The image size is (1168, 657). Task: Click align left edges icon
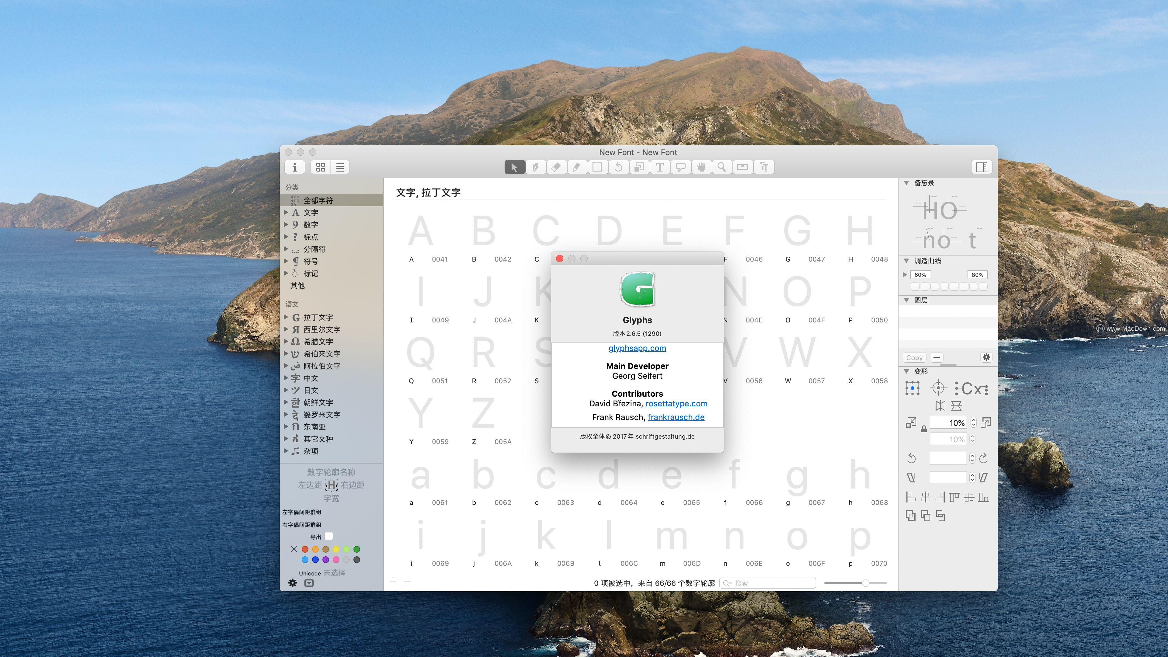(910, 497)
